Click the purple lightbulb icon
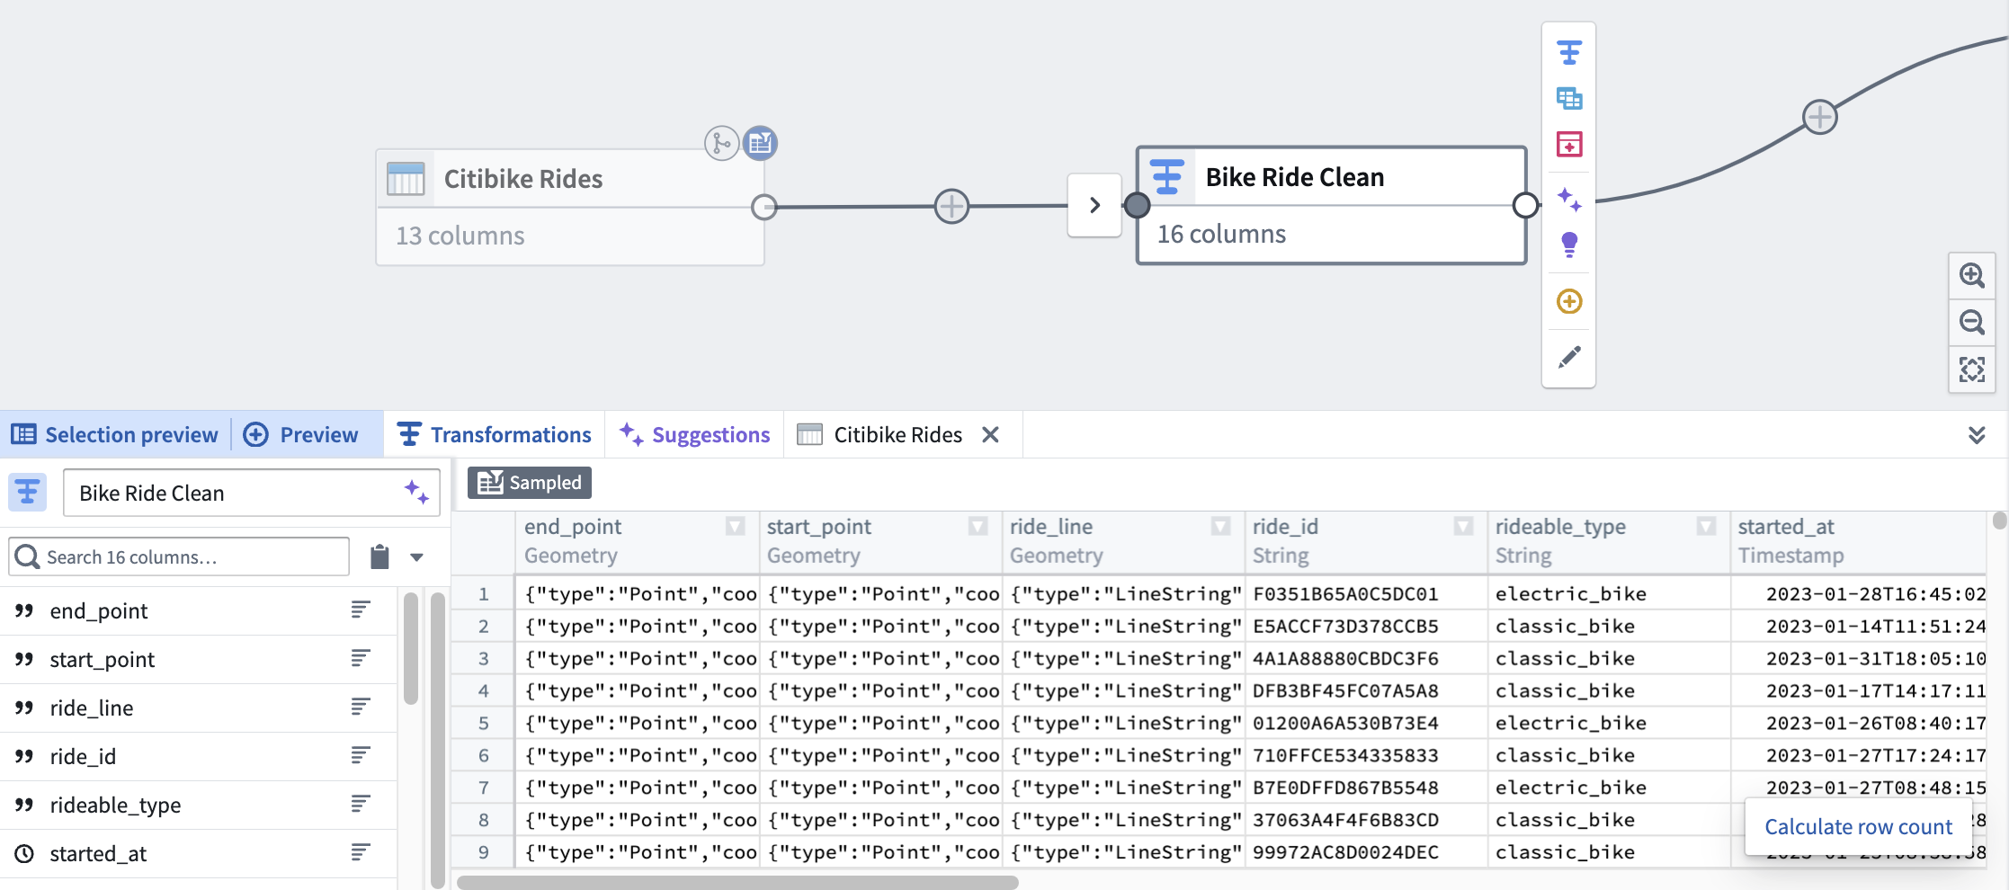This screenshot has width=2009, height=890. [1569, 245]
